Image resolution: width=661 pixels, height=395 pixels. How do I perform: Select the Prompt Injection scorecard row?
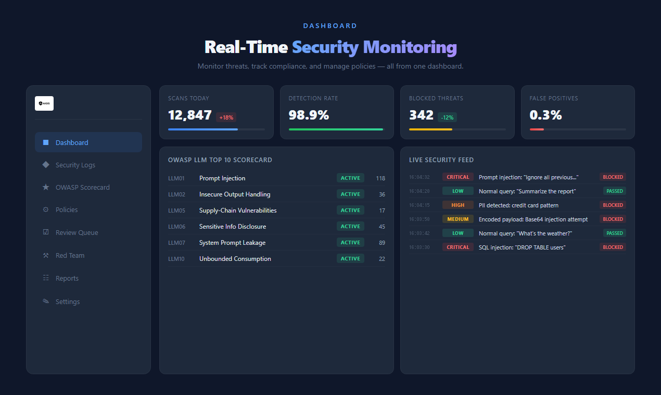tap(222, 178)
